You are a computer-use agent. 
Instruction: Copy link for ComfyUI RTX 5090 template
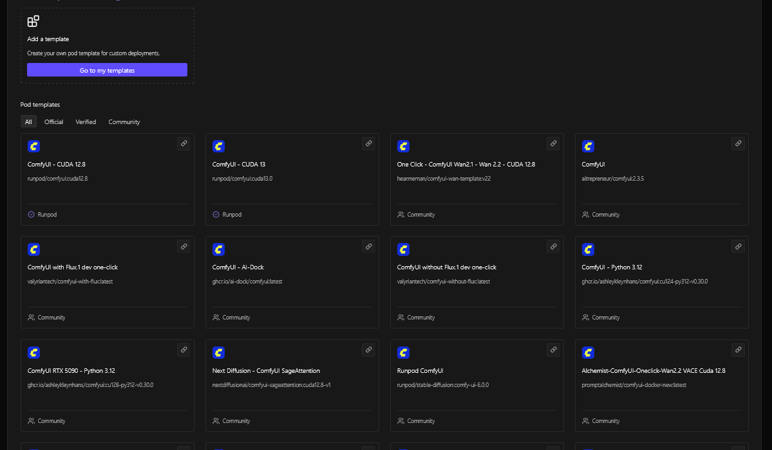tap(184, 350)
